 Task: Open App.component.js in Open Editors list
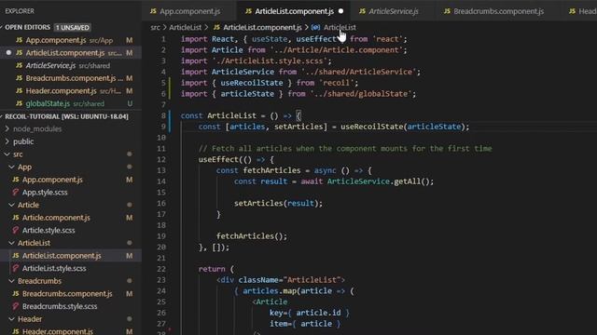(x=71, y=40)
